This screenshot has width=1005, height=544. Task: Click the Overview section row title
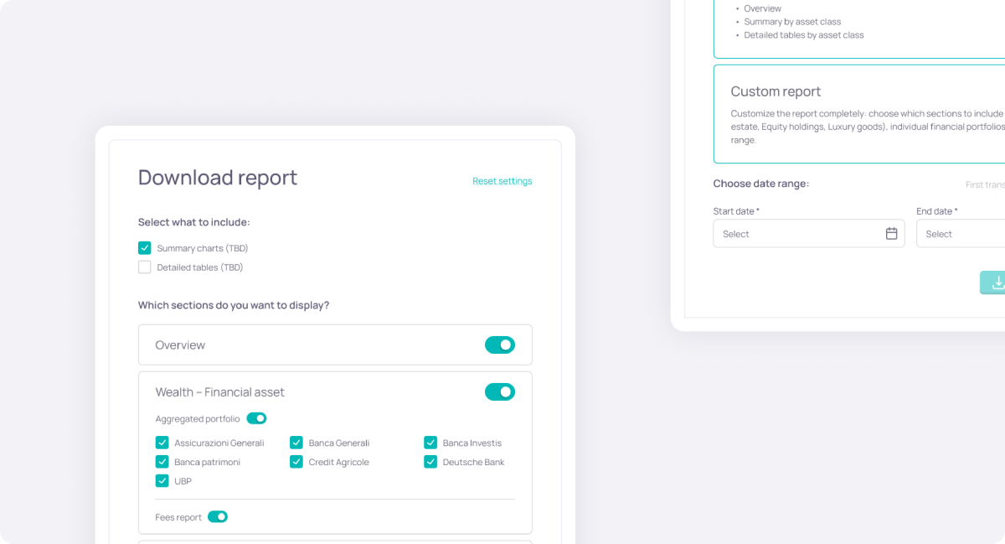coord(180,345)
